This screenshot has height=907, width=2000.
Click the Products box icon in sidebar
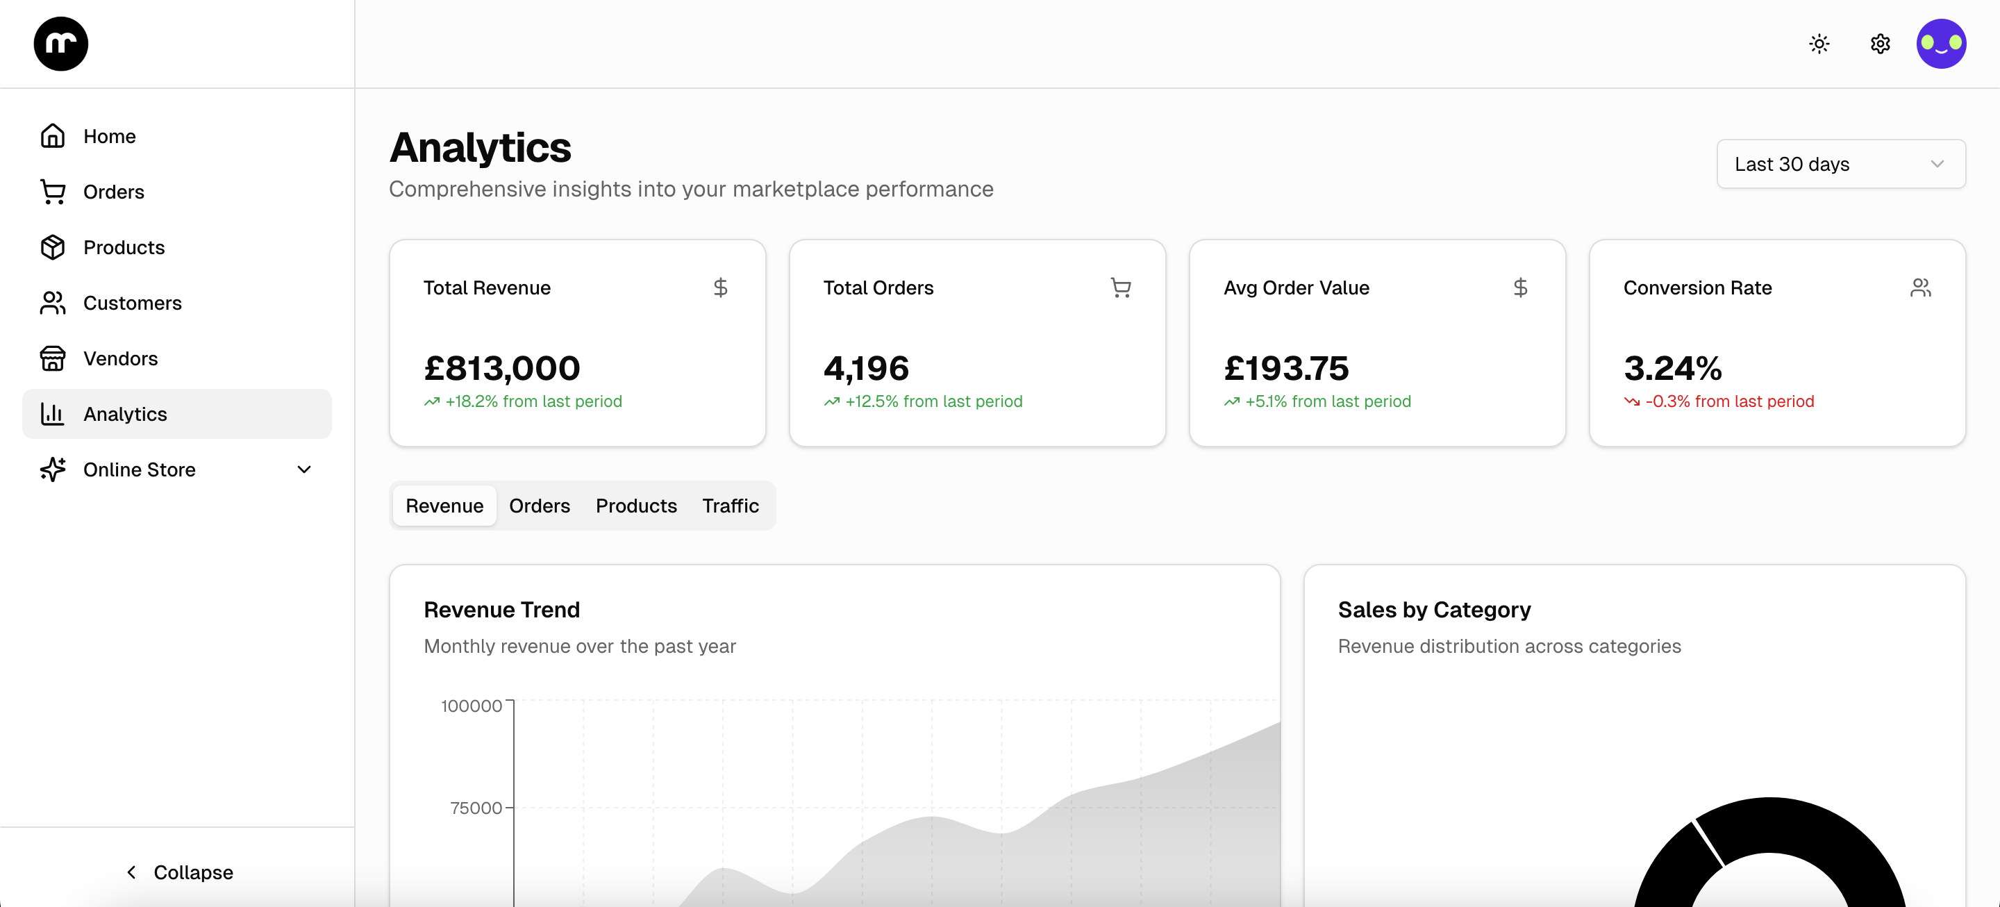click(x=52, y=247)
